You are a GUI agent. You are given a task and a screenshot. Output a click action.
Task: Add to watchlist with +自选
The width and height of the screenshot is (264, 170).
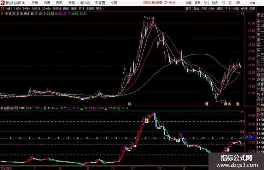244,9
